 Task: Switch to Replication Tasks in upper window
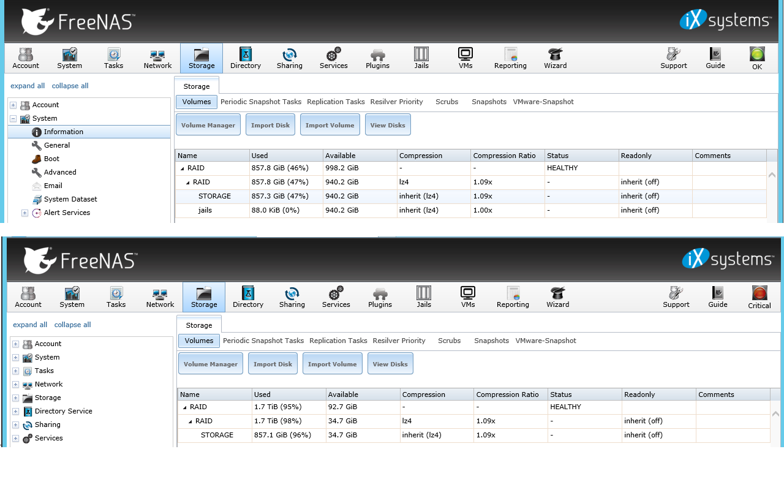coord(336,102)
